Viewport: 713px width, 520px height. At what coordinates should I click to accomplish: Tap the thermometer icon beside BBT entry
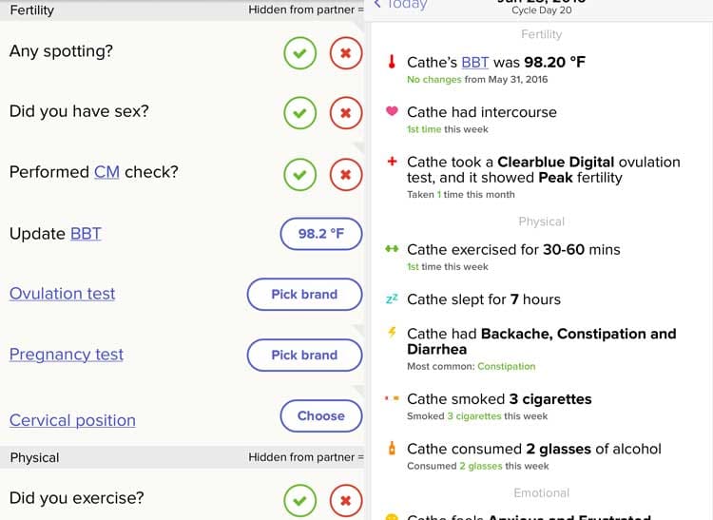[x=392, y=63]
